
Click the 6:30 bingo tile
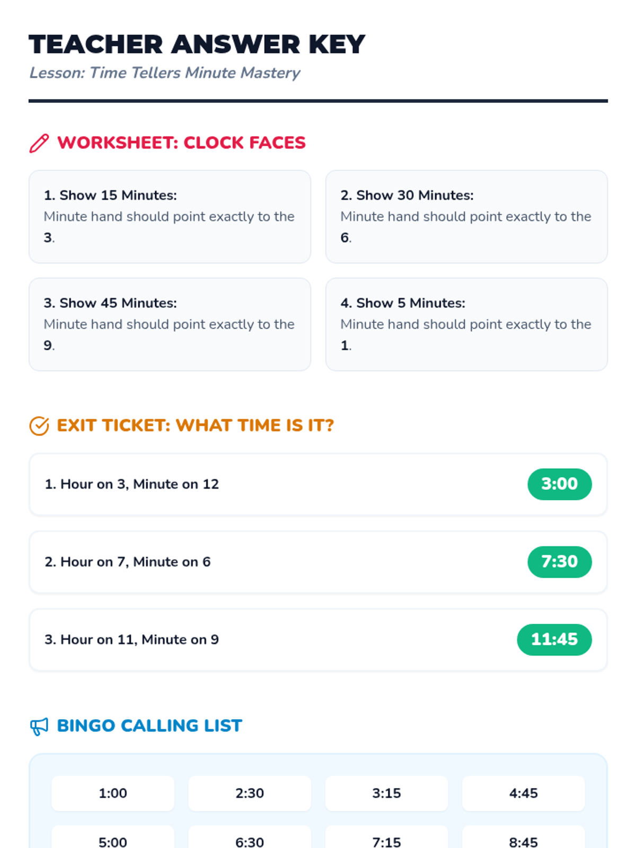[x=250, y=840]
